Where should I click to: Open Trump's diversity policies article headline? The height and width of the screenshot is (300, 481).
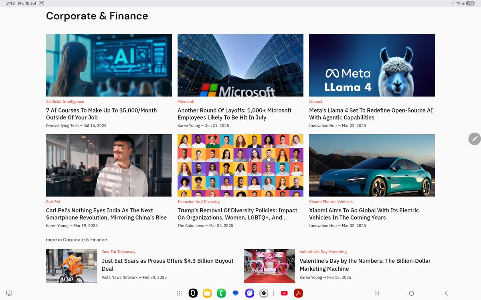(x=237, y=214)
